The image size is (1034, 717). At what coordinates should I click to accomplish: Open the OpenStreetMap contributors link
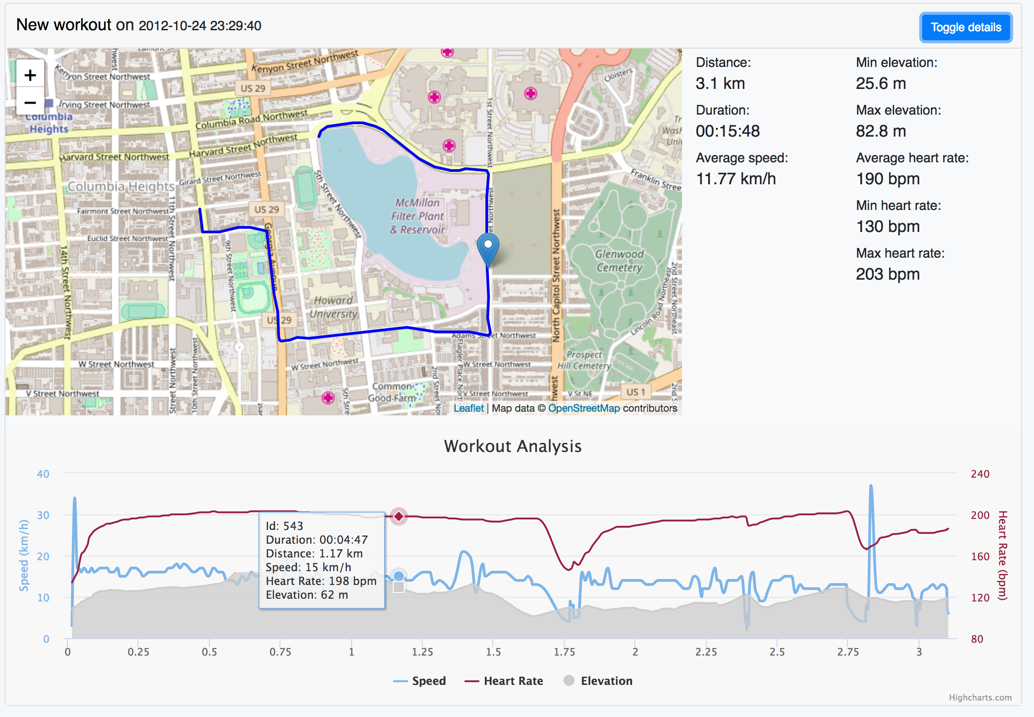[x=584, y=408]
